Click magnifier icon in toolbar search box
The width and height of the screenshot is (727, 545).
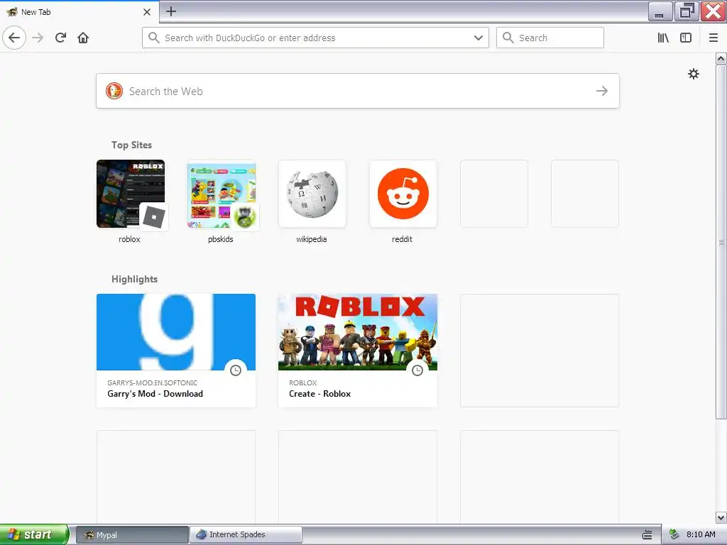pyautogui.click(x=508, y=38)
